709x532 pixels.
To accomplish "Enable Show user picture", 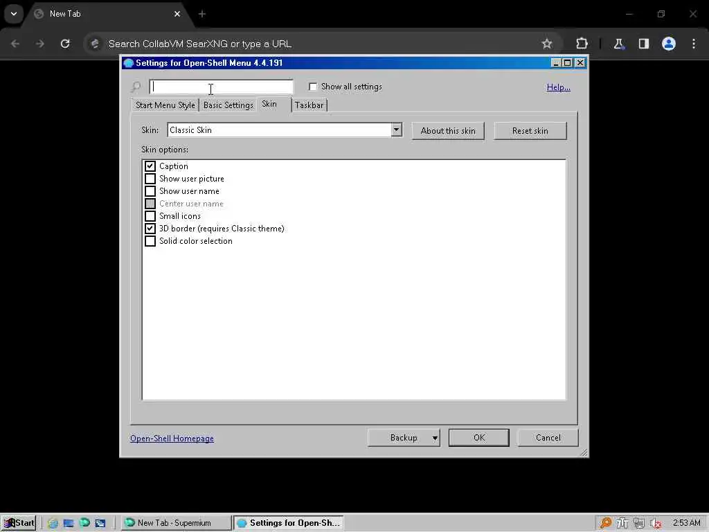I will point(150,179).
